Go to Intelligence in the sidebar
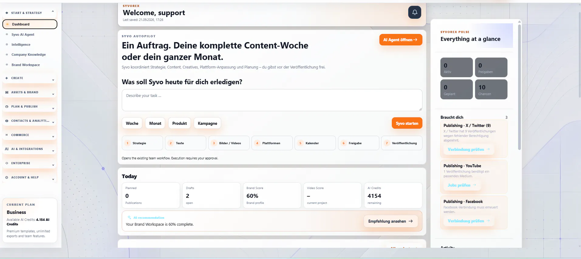Viewport: 581px width, 259px height. (21, 45)
